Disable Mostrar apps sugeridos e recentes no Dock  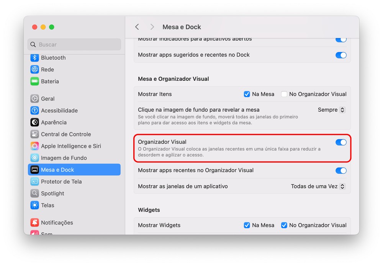[x=341, y=55]
